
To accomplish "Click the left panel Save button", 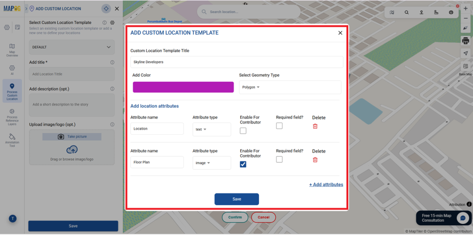I will (x=73, y=226).
